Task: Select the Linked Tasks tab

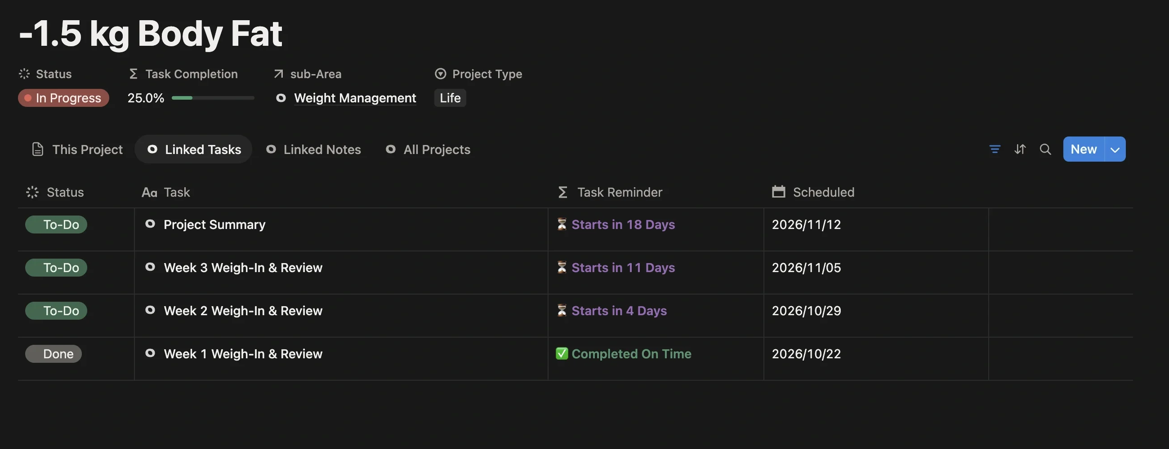Action: point(194,149)
